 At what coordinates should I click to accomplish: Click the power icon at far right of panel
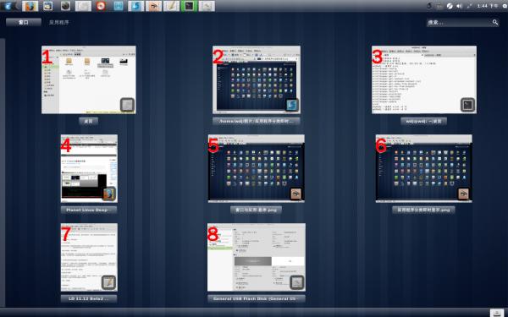tap(505, 6)
